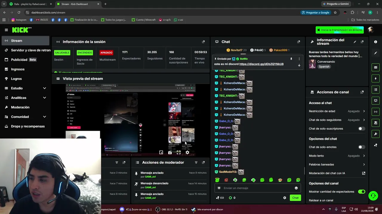The width and height of the screenshot is (382, 214).
Task: Click Raidear a un canal
Action: click(x=321, y=200)
